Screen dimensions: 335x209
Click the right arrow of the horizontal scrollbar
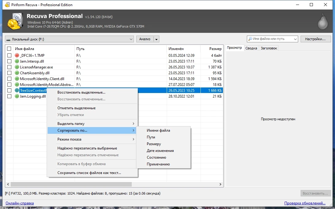tap(220, 184)
